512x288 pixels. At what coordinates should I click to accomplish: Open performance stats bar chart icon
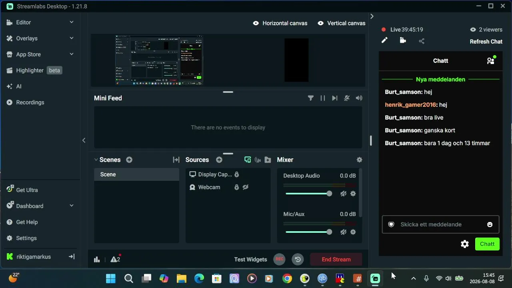pos(97,260)
